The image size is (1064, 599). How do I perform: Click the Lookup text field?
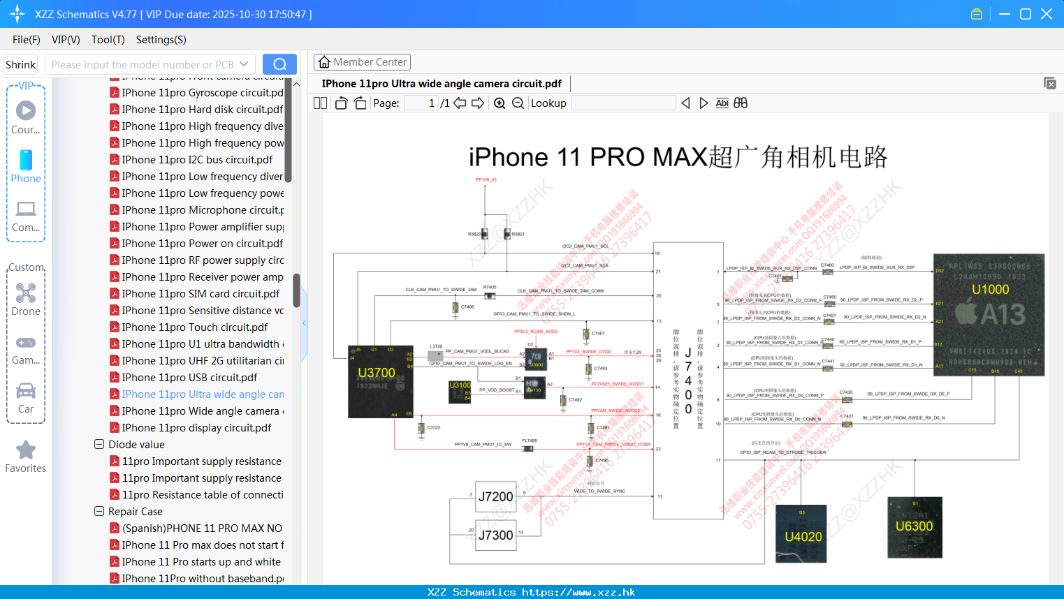(623, 103)
